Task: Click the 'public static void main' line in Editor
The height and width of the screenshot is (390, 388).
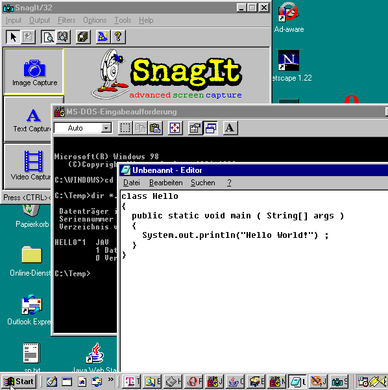Action: pyautogui.click(x=238, y=216)
